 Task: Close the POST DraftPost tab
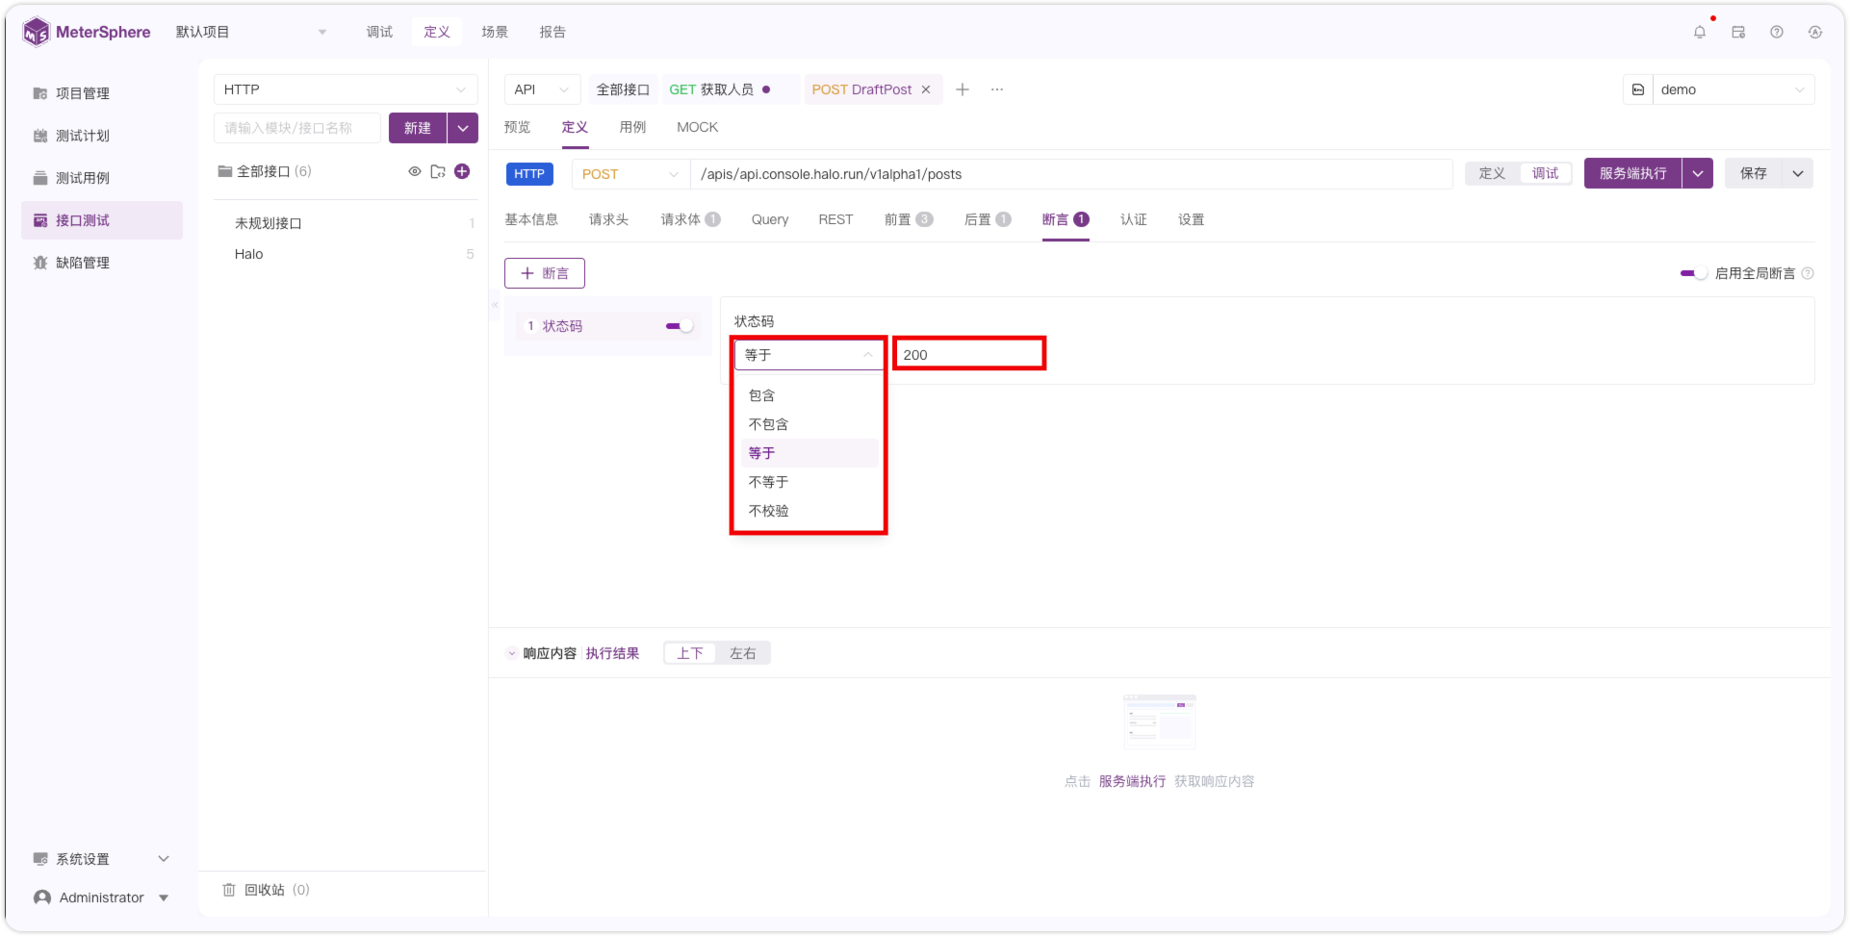(x=926, y=89)
